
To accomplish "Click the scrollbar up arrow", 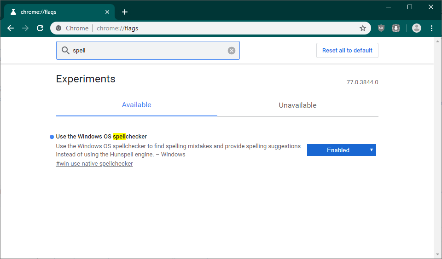I will click(437, 41).
